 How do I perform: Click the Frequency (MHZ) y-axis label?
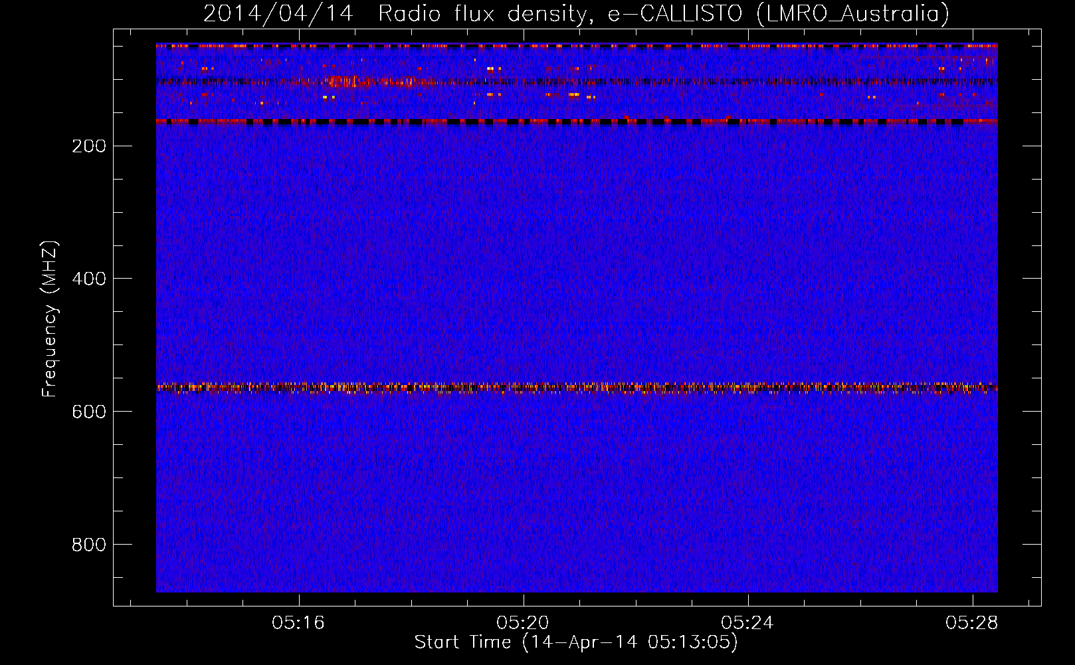pyautogui.click(x=50, y=319)
